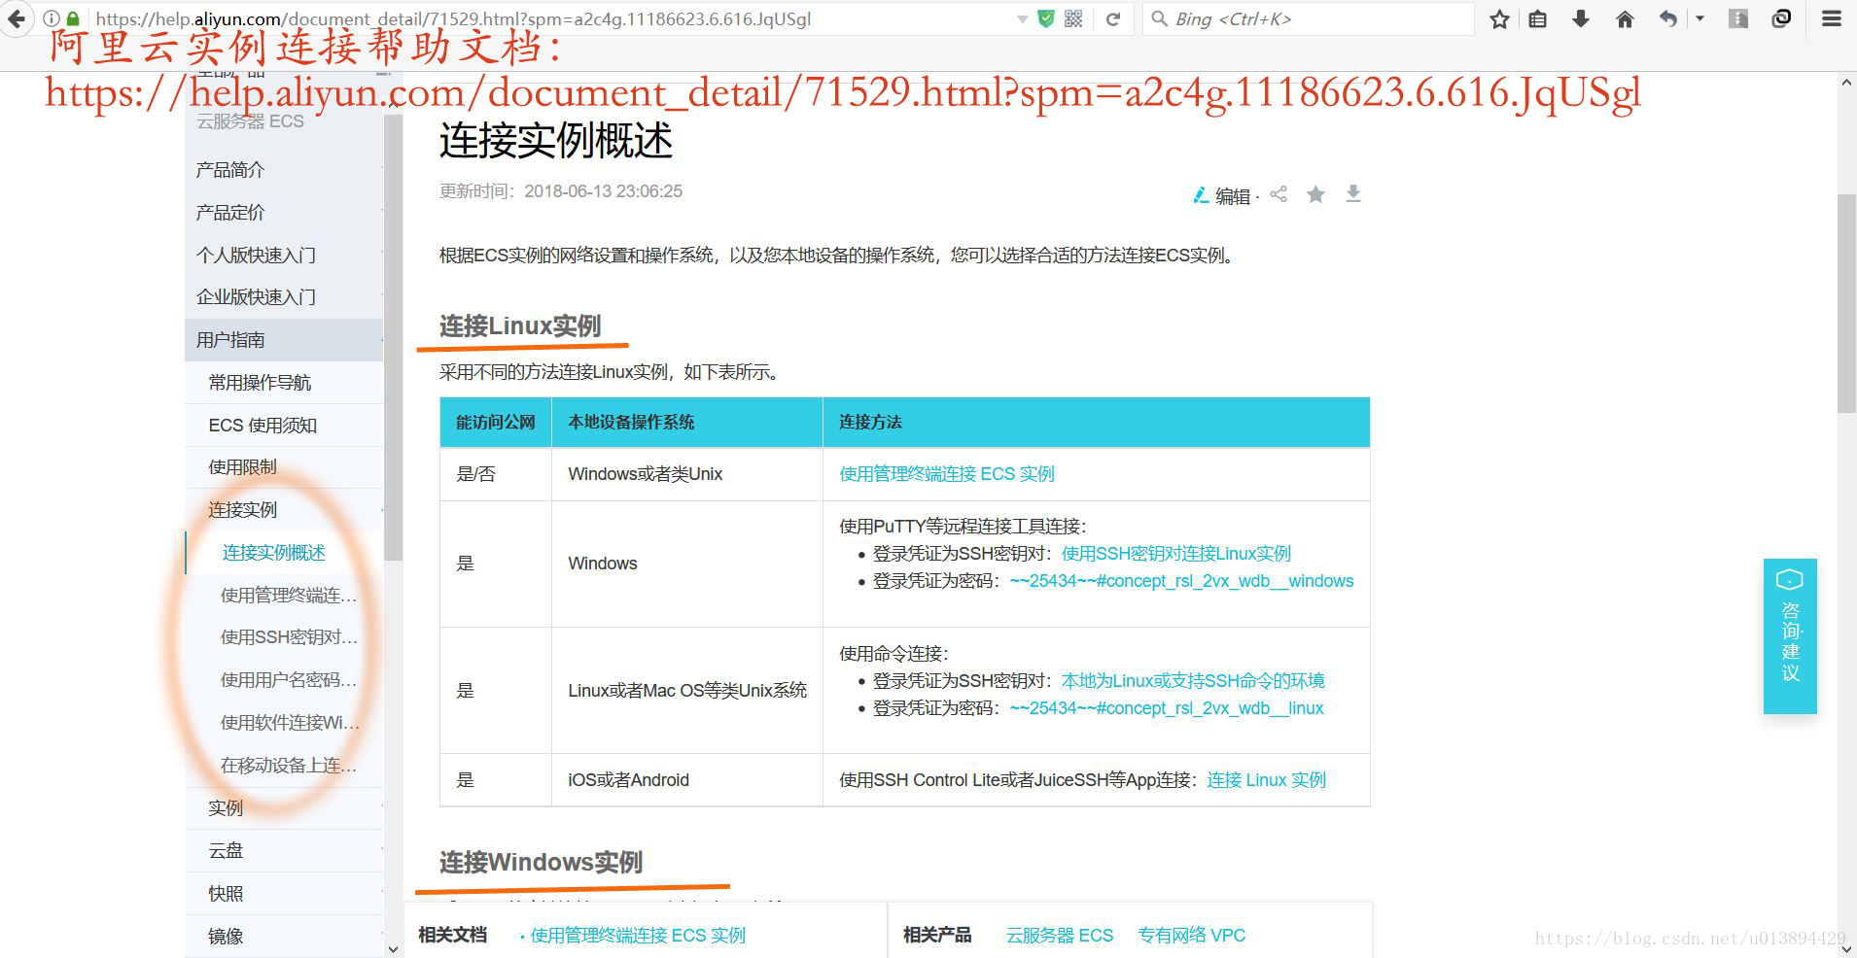Open link 使用SSH密钥对连接Linux实例
The height and width of the screenshot is (958, 1857).
click(x=1175, y=554)
